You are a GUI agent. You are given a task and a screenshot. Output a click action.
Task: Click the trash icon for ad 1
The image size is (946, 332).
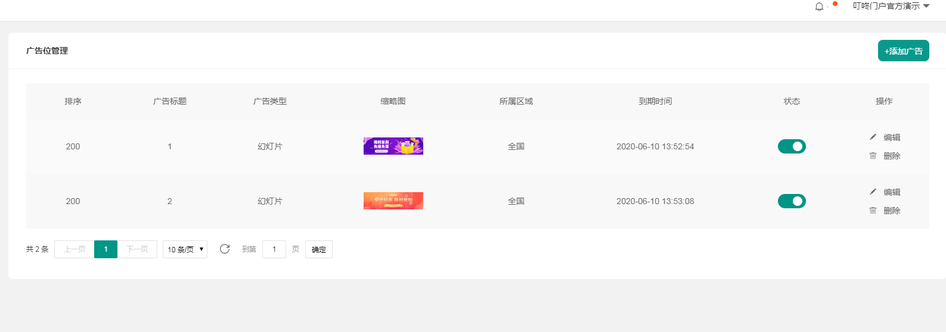[x=873, y=156]
